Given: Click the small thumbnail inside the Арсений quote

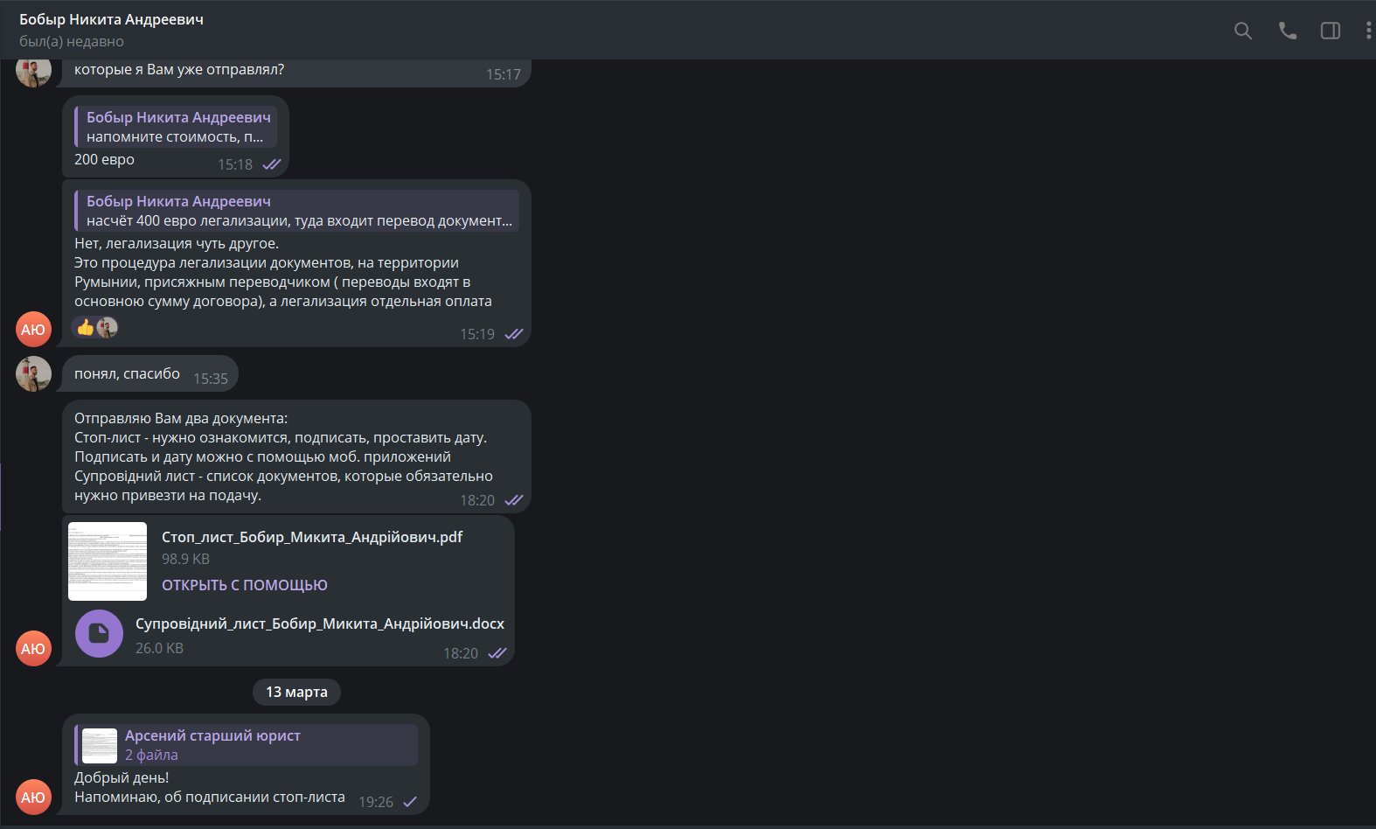Looking at the screenshot, I should coord(100,746).
